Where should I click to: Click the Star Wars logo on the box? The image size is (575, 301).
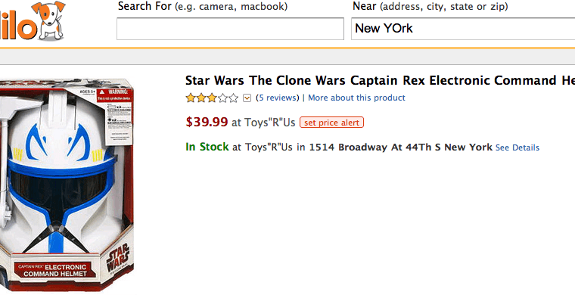(119, 259)
